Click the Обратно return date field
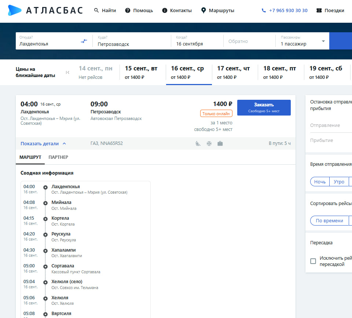 click(249, 41)
